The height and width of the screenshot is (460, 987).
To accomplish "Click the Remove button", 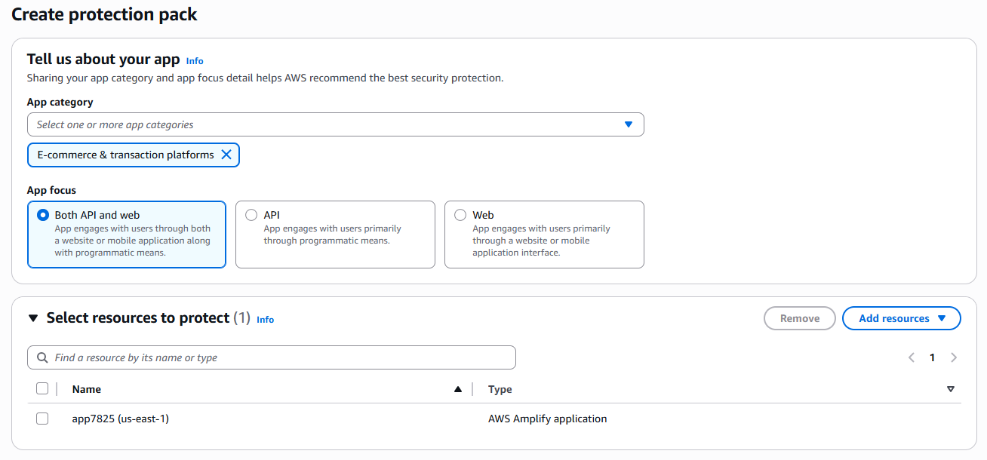I will (799, 318).
